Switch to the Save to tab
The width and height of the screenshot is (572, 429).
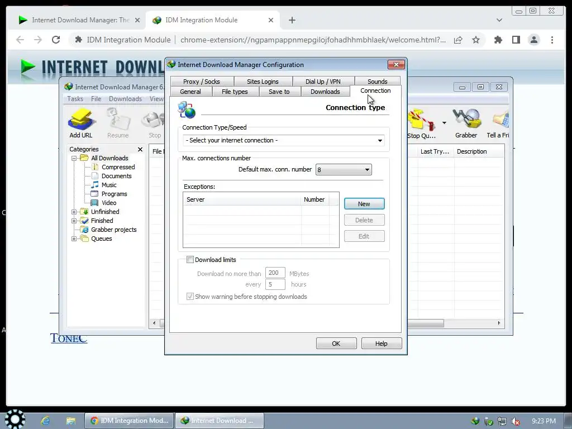[x=279, y=92]
